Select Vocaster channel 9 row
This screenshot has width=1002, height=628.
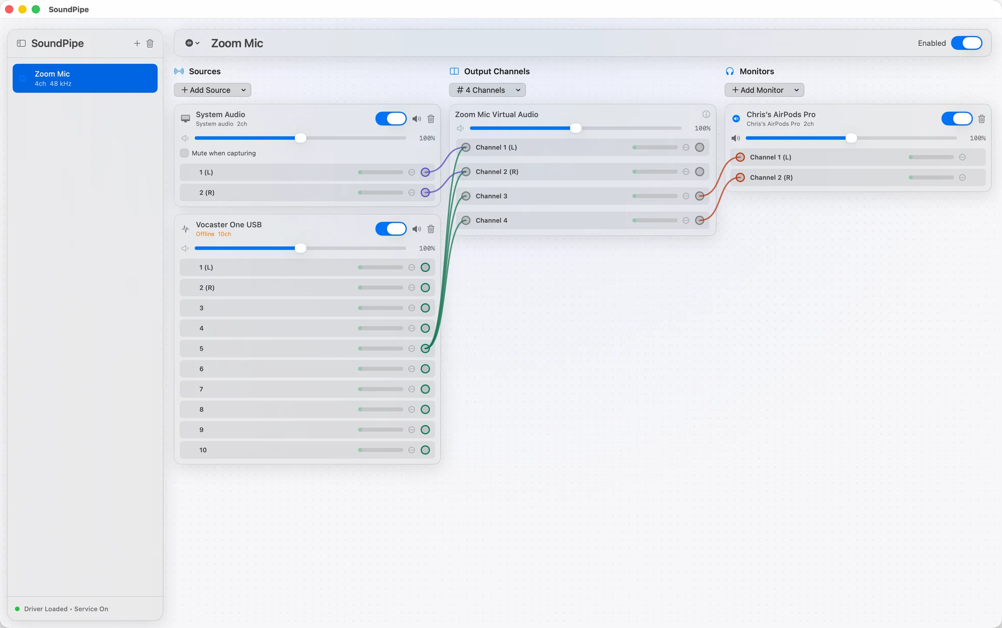click(x=307, y=430)
